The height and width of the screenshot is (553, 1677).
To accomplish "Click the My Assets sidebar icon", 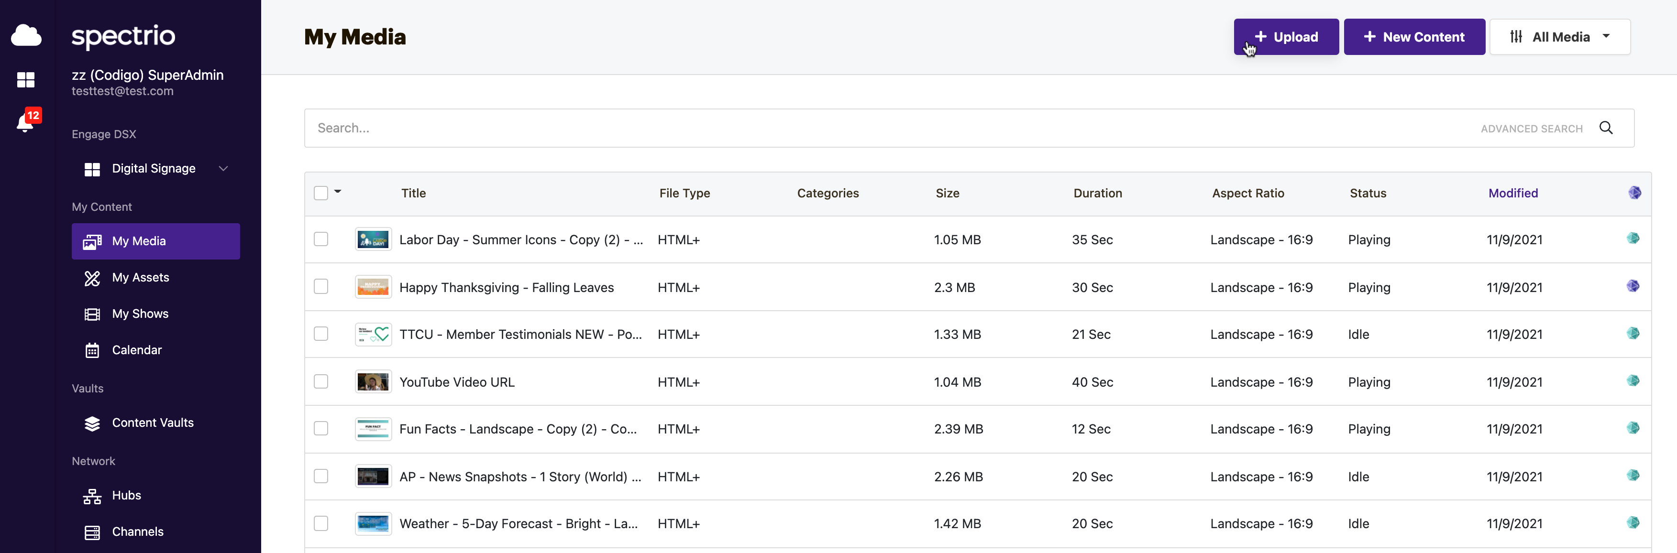I will 92,277.
